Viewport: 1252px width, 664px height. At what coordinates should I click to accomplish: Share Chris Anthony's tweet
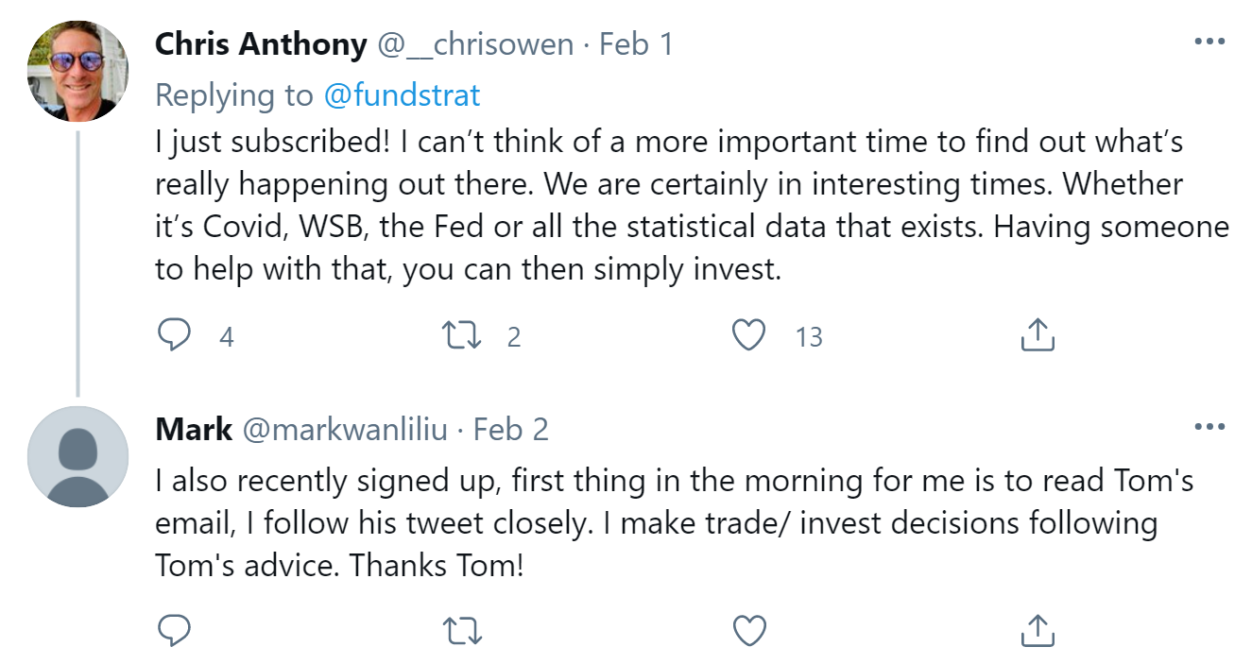point(1038,335)
